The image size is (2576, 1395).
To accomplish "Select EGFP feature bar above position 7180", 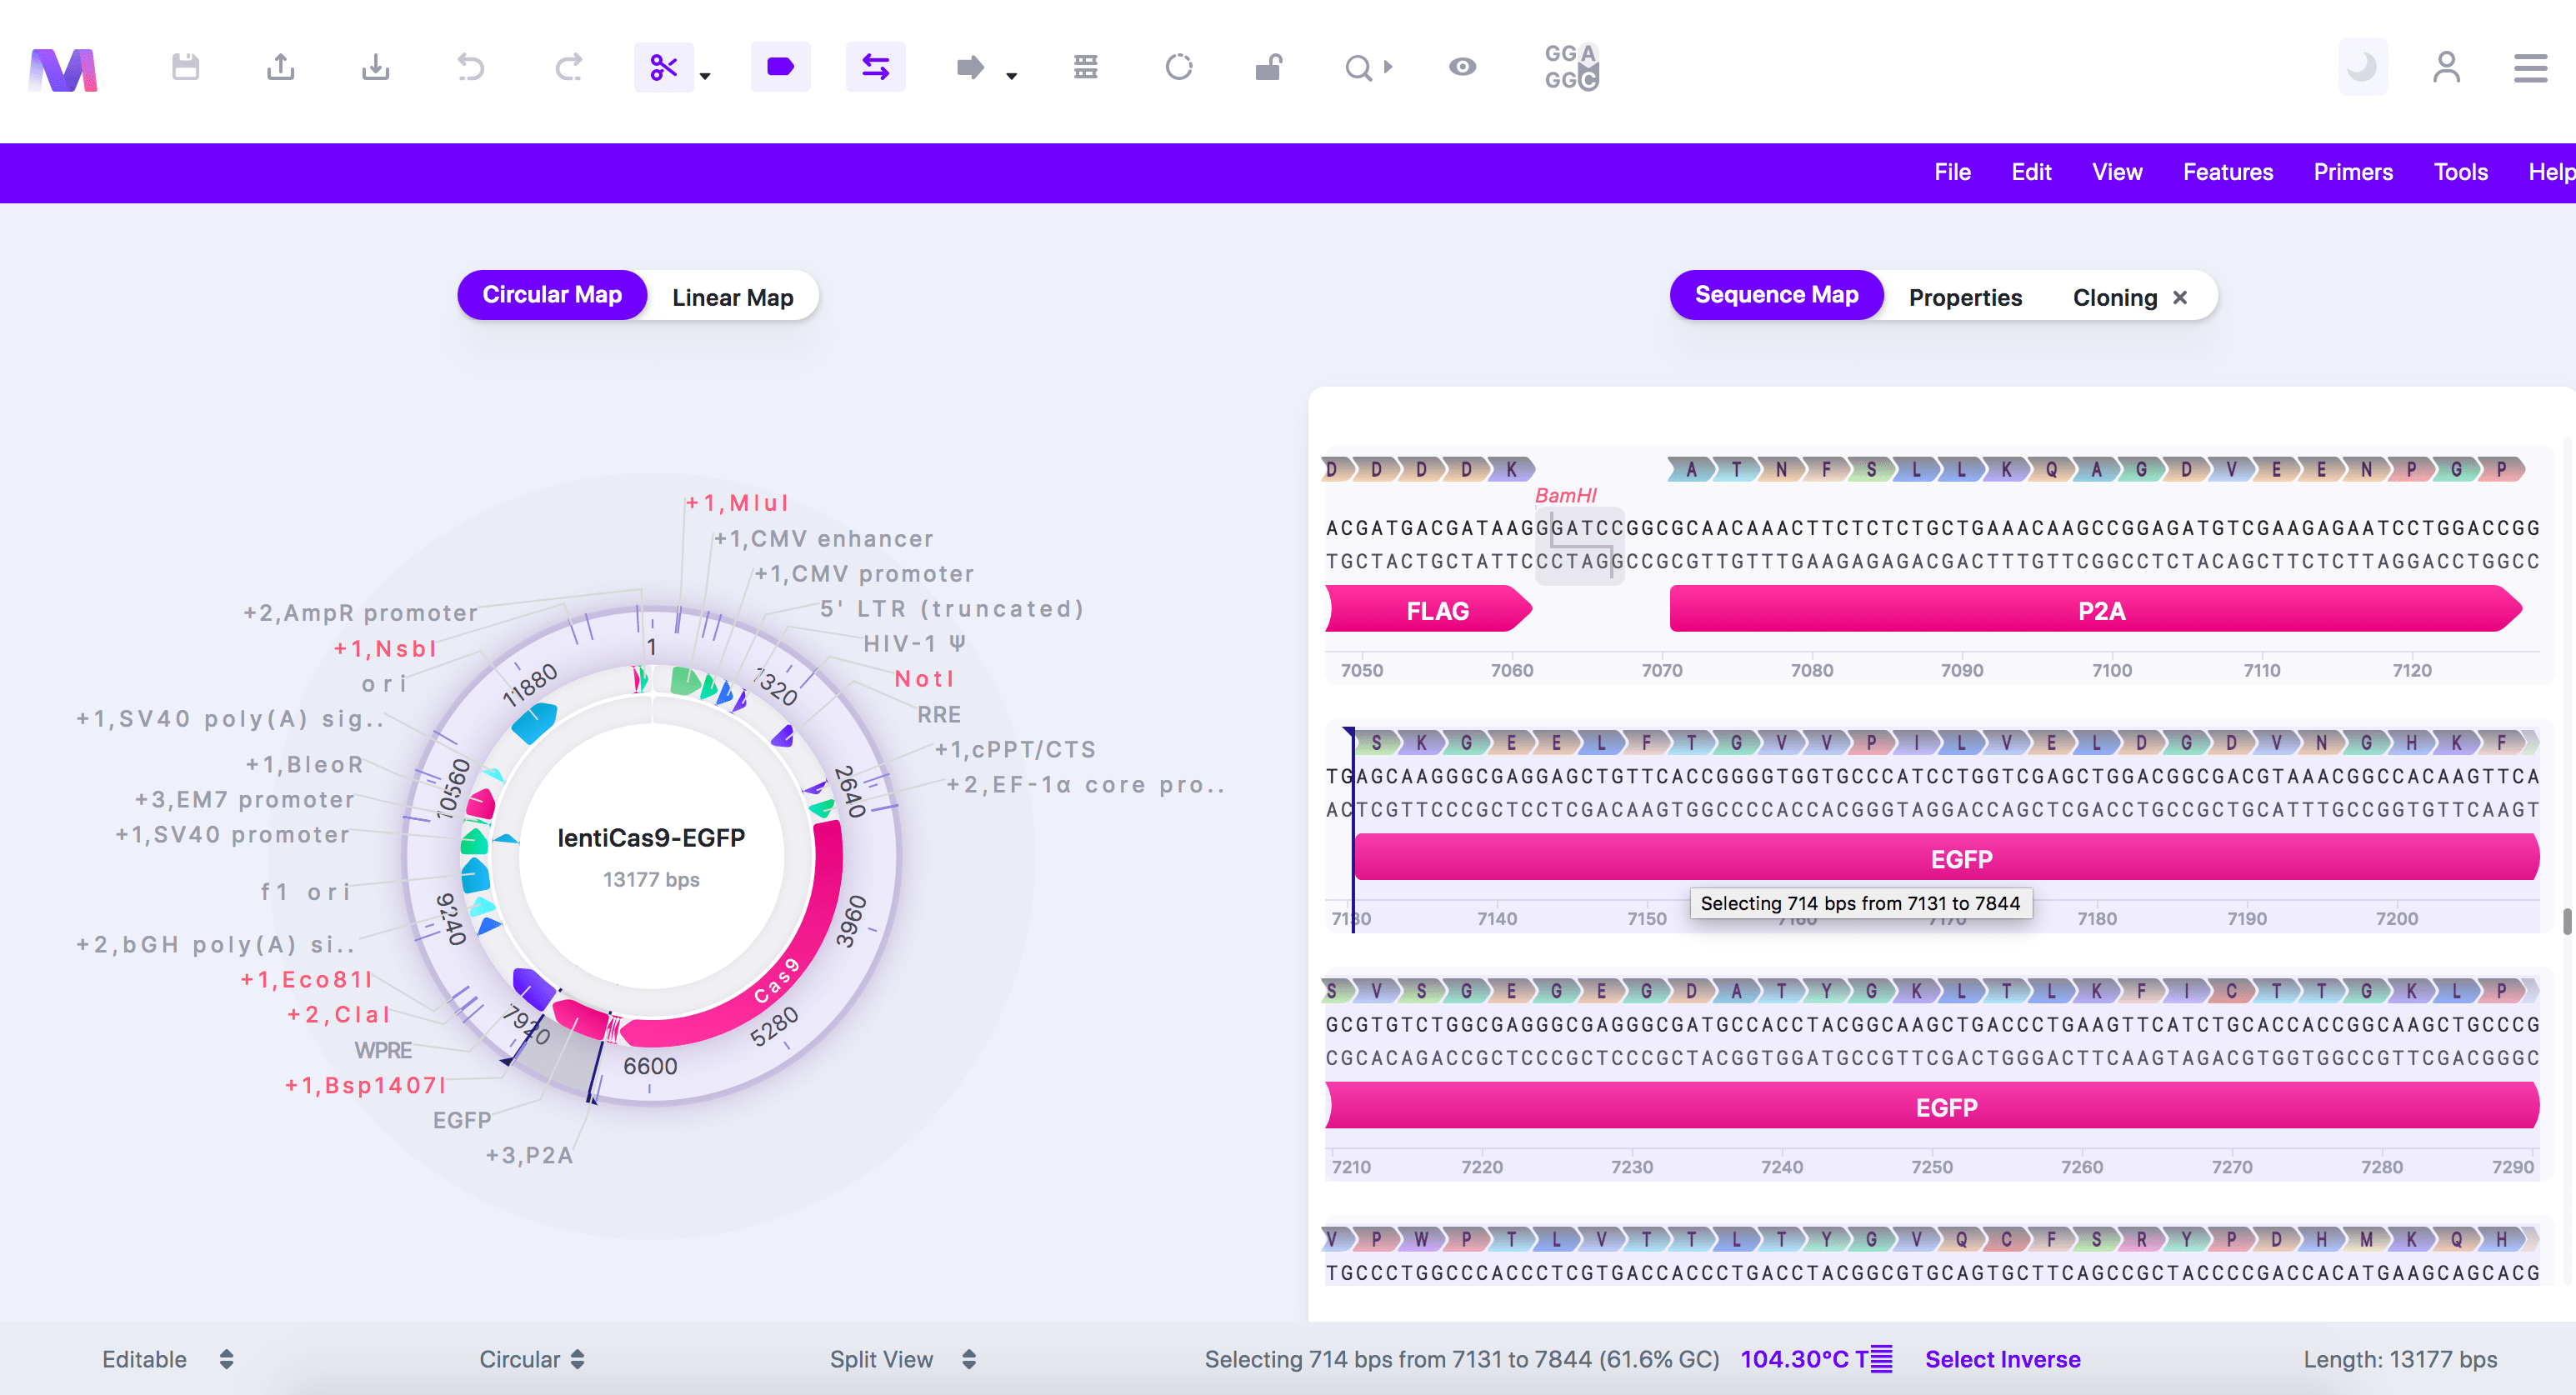I will tap(1946, 858).
